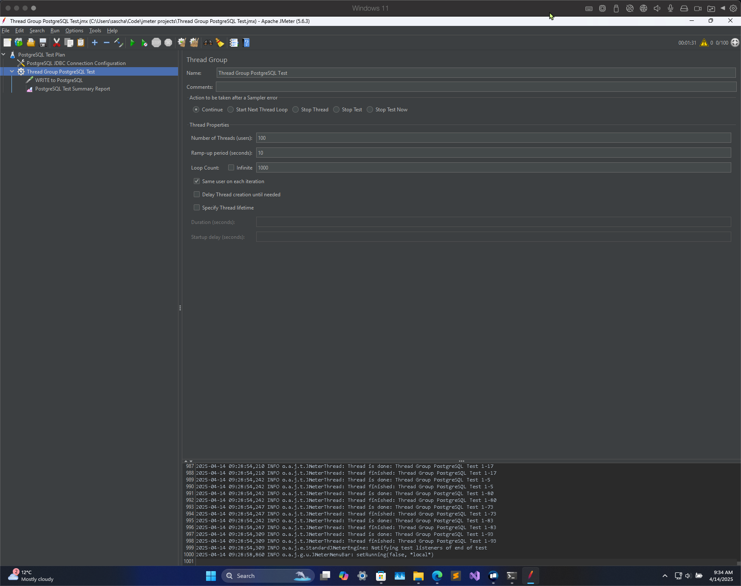Viewport: 741px width, 586px height.
Task: Check the Infinite loop checkbox
Action: (x=231, y=168)
